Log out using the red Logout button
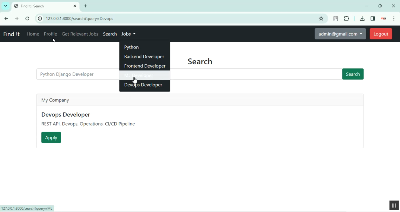The image size is (400, 212). tap(381, 34)
